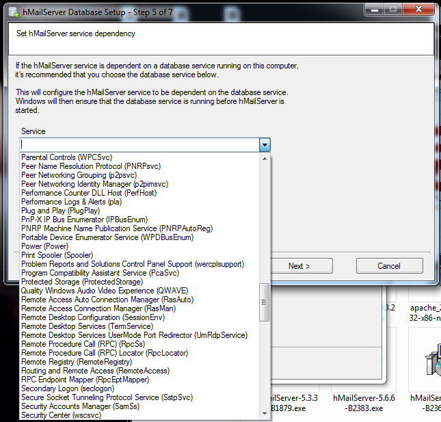This screenshot has height=422, width=441.
Task: Close the hMailServer Database Setup window
Action: (x=419, y=10)
